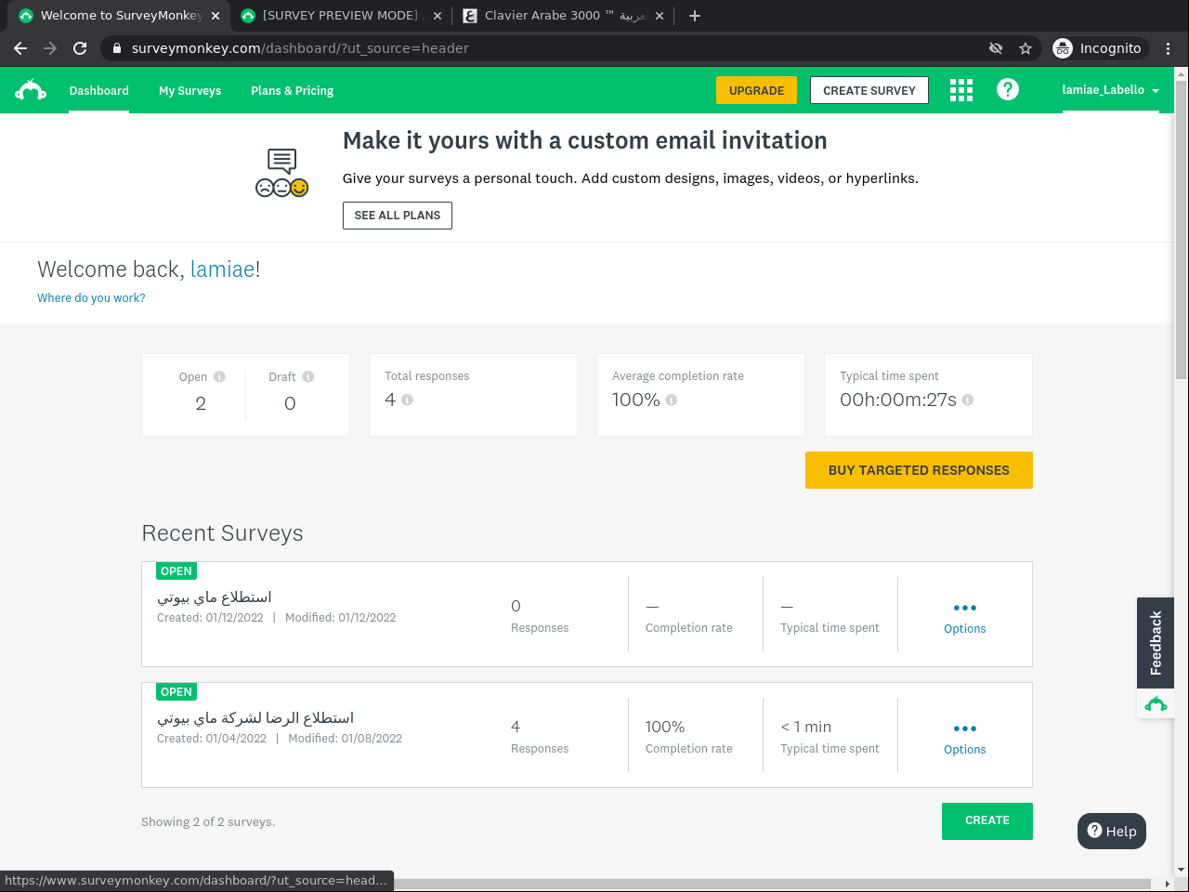This screenshot has width=1189, height=892.
Task: Click the Open surveys info icon
Action: pos(219,376)
